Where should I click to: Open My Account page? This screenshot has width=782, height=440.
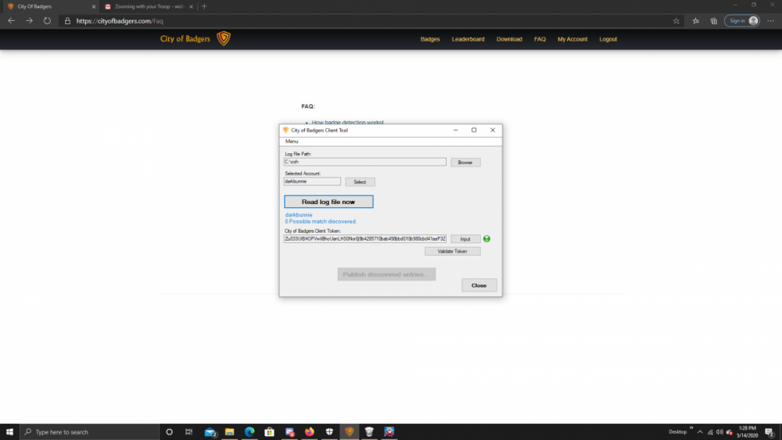pos(572,39)
